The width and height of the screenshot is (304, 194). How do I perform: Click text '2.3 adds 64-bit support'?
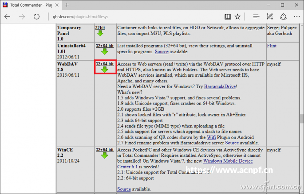click(x=140, y=120)
